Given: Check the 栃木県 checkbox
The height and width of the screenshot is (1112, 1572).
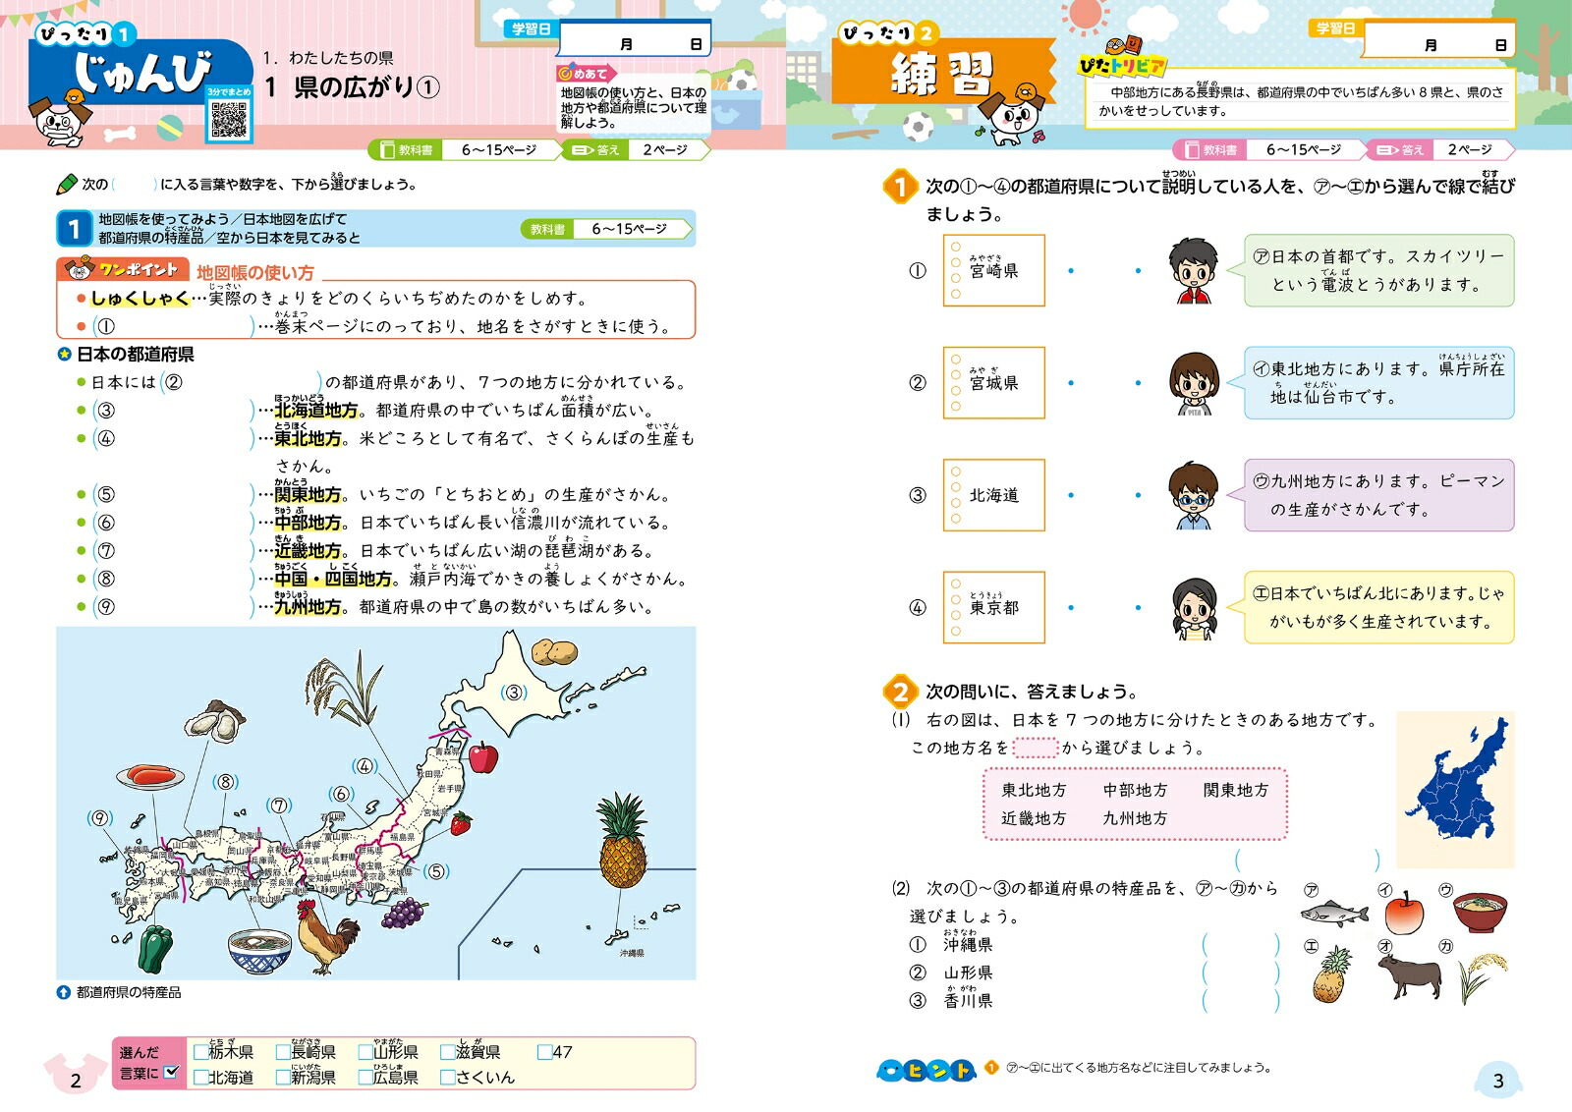Looking at the screenshot, I should tap(200, 1052).
